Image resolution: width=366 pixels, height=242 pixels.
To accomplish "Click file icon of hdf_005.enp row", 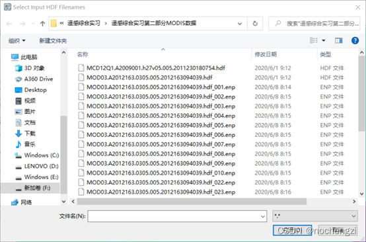I will 81,126.
